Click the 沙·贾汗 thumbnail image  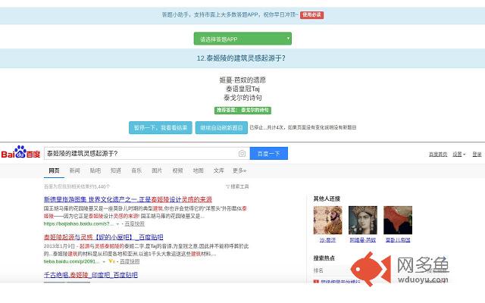(327, 220)
